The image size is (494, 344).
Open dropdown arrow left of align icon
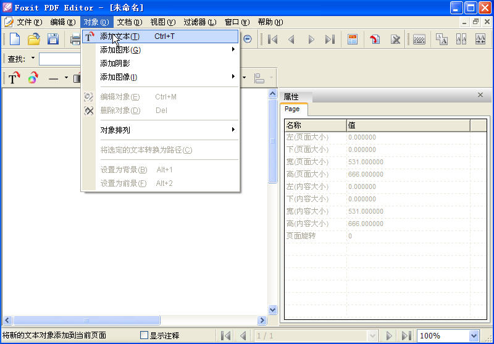pyautogui.click(x=244, y=77)
